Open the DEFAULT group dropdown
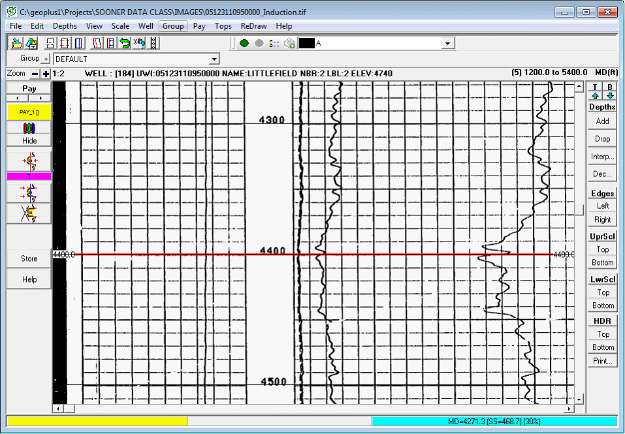The image size is (625, 434). pyautogui.click(x=214, y=59)
